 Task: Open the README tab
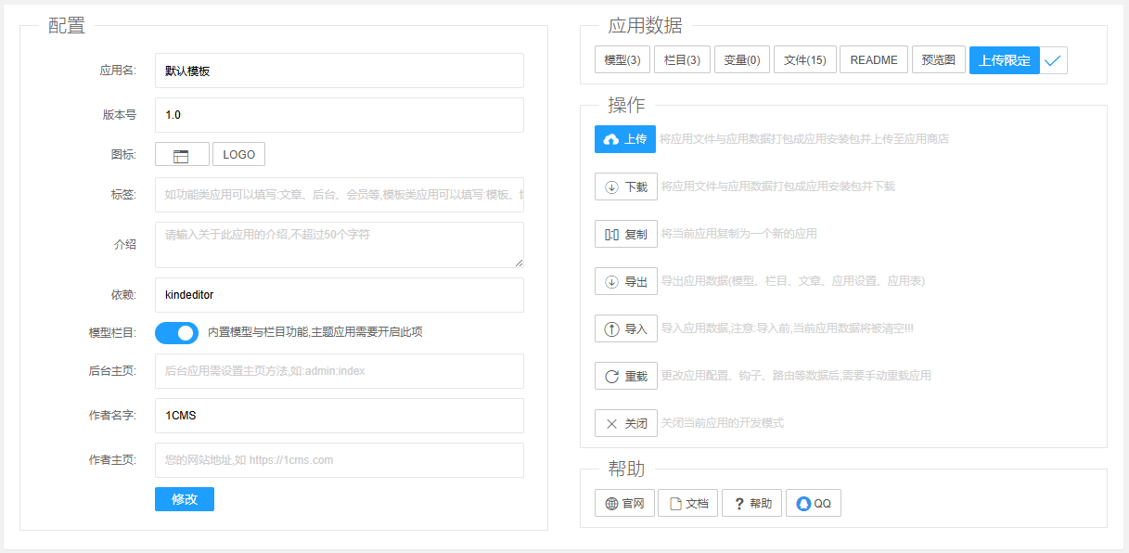pyautogui.click(x=873, y=60)
